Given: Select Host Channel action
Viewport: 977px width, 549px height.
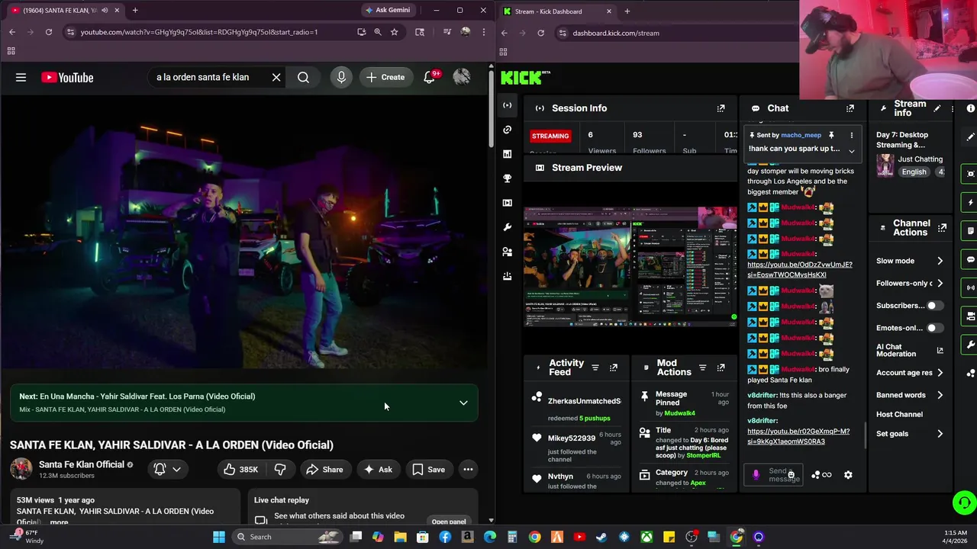Looking at the screenshot, I should click(899, 414).
